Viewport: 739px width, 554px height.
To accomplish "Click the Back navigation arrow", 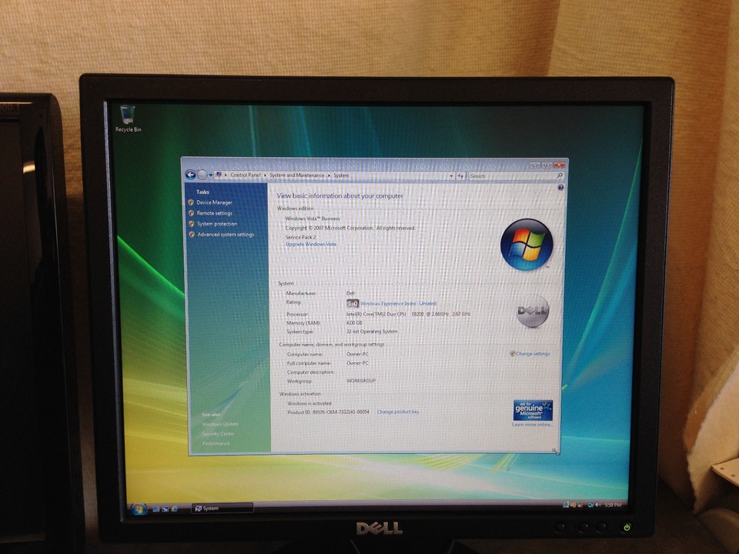I will pyautogui.click(x=191, y=175).
